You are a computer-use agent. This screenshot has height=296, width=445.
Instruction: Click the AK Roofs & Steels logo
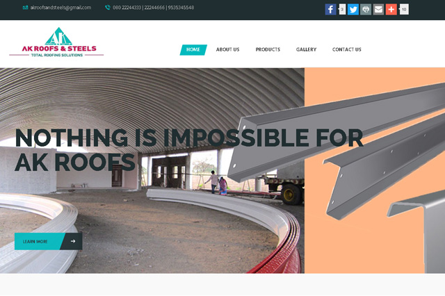[x=56, y=42]
